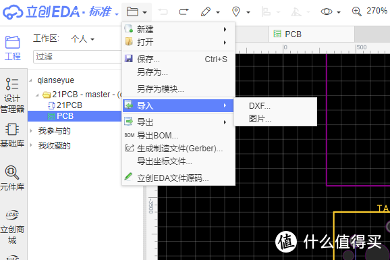
Task: Choose 另存为... menu item
Action: point(178,72)
